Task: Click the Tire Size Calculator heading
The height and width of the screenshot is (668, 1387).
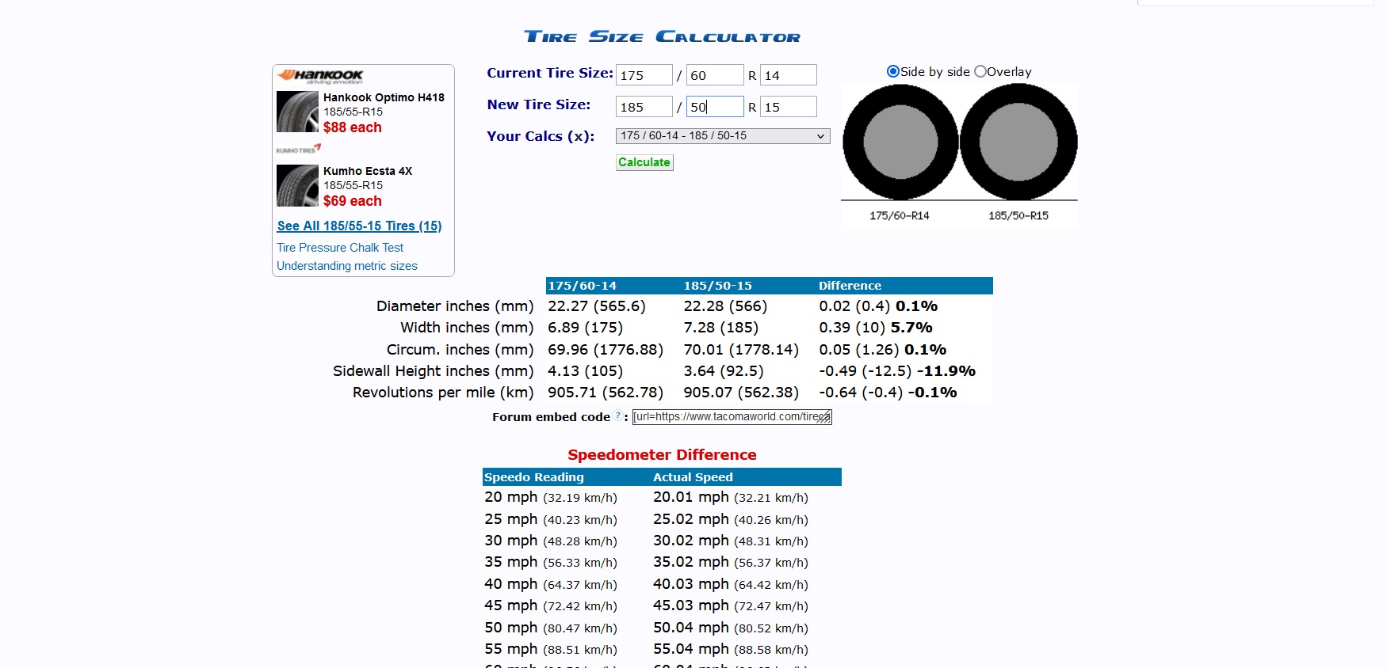Action: [663, 36]
